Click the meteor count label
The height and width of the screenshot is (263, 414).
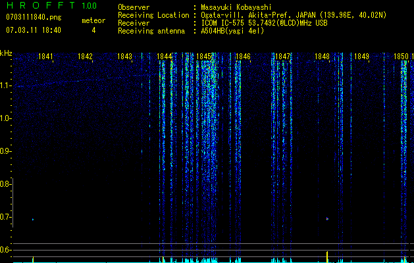click(93, 20)
